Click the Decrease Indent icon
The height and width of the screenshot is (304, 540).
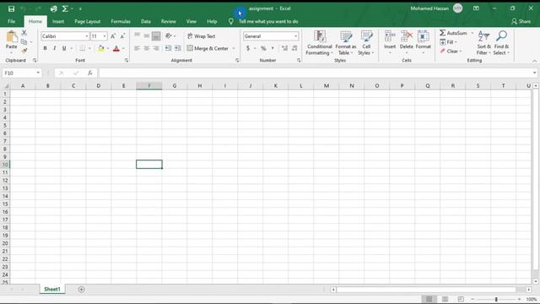click(168, 48)
